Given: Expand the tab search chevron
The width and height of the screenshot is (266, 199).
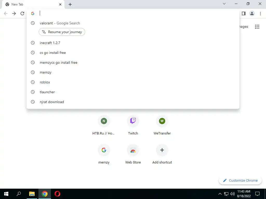Looking at the screenshot, I should pos(224,4).
